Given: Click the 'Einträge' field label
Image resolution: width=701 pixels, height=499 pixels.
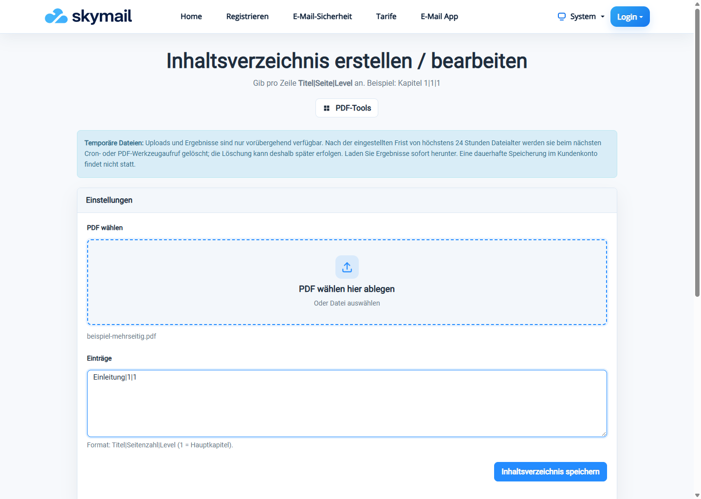Looking at the screenshot, I should tap(99, 358).
